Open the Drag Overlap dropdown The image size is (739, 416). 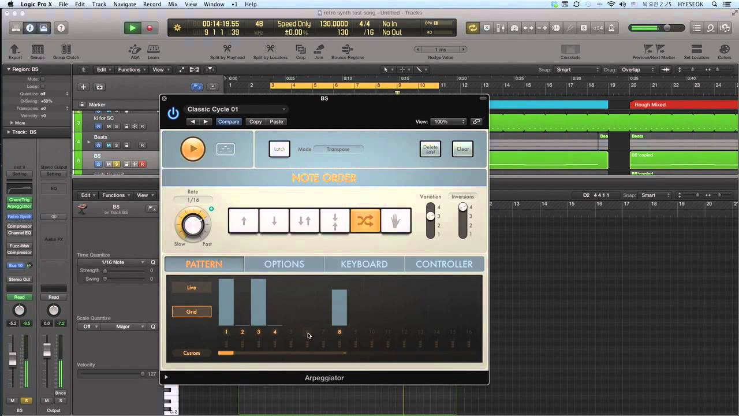pyautogui.click(x=637, y=70)
